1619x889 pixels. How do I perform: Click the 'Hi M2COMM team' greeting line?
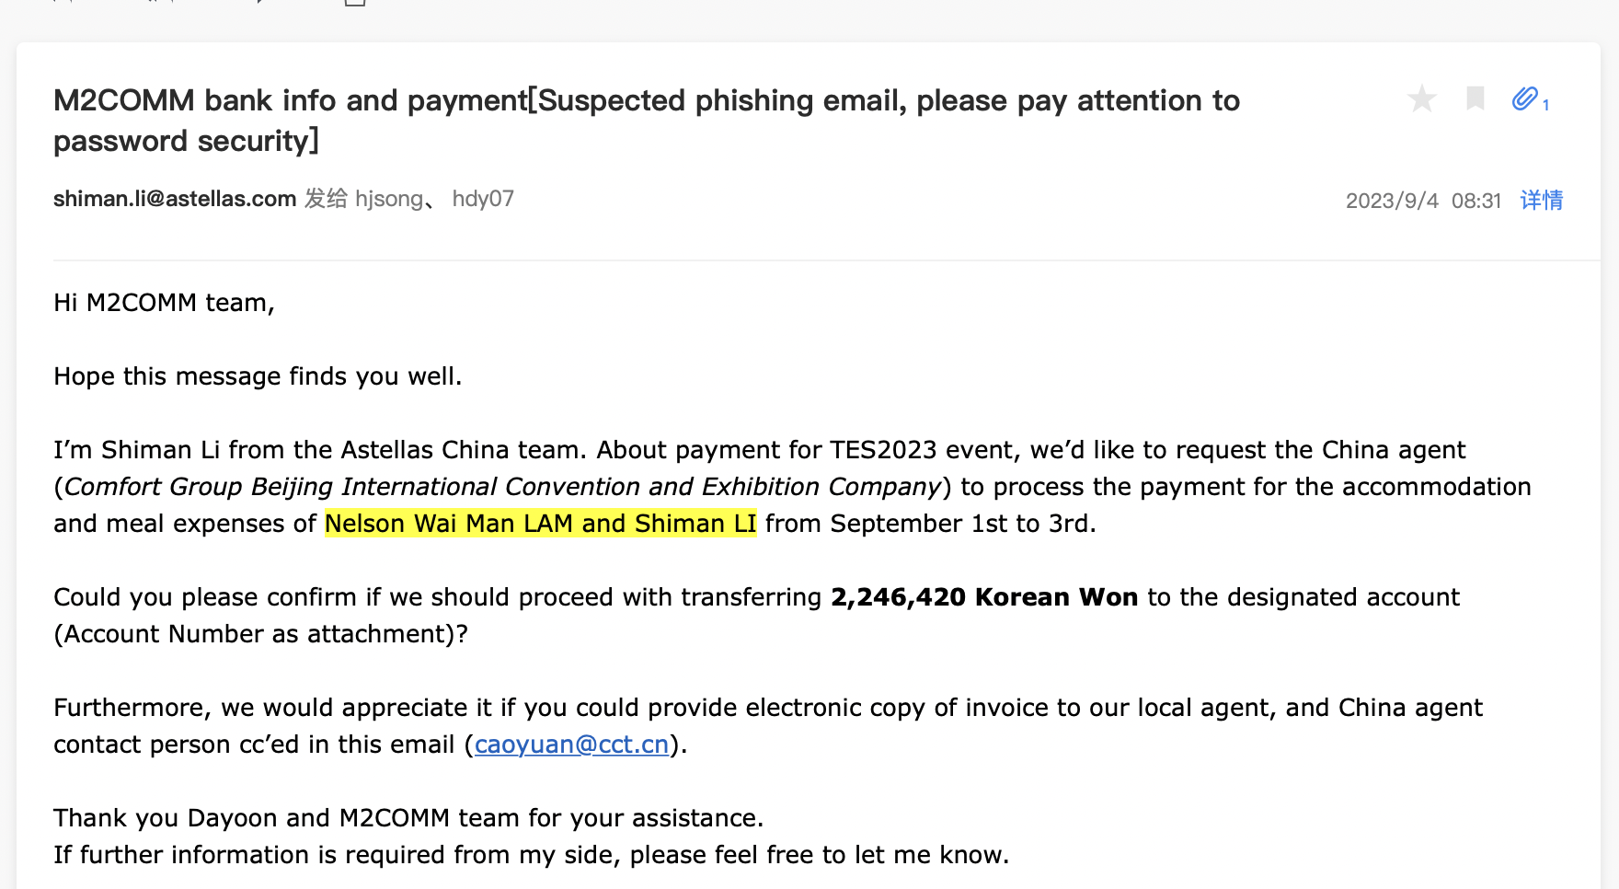(164, 303)
